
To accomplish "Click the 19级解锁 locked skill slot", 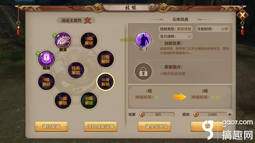I will (89, 41).
